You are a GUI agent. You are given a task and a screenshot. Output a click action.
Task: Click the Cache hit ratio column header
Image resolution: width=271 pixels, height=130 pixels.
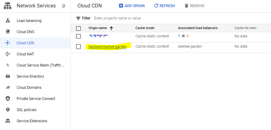click(245, 28)
